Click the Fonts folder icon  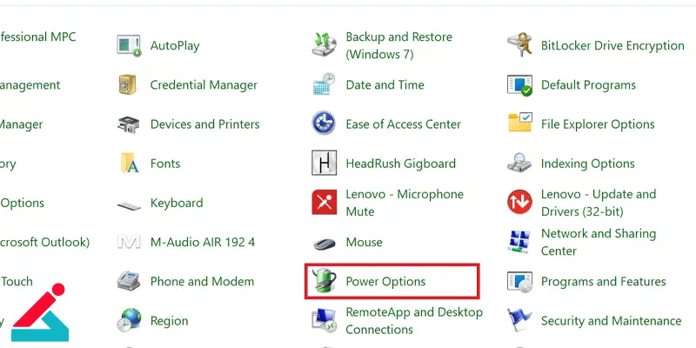pyautogui.click(x=129, y=164)
